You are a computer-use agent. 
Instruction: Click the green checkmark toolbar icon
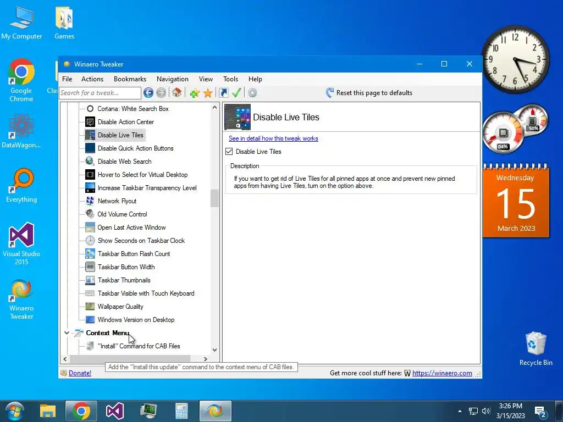tap(236, 92)
